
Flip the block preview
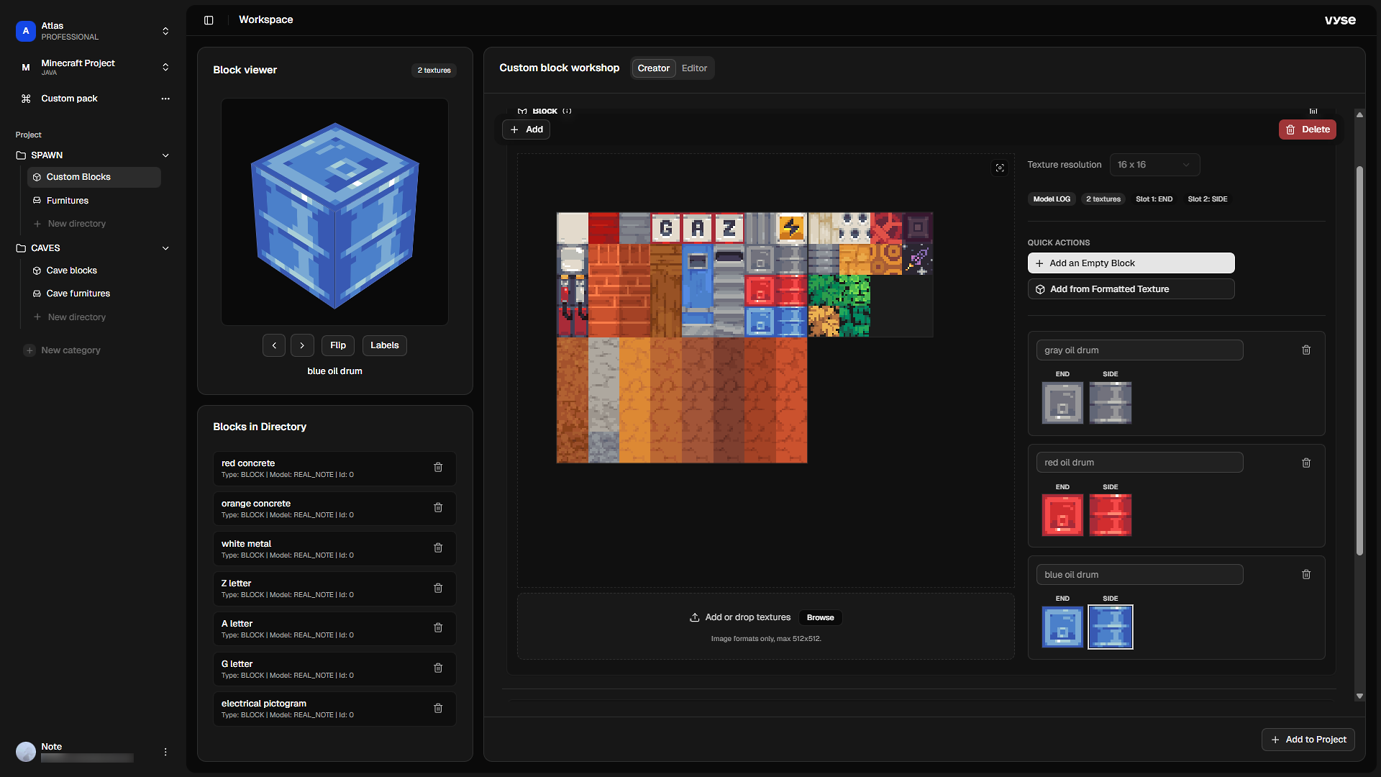pyautogui.click(x=338, y=345)
